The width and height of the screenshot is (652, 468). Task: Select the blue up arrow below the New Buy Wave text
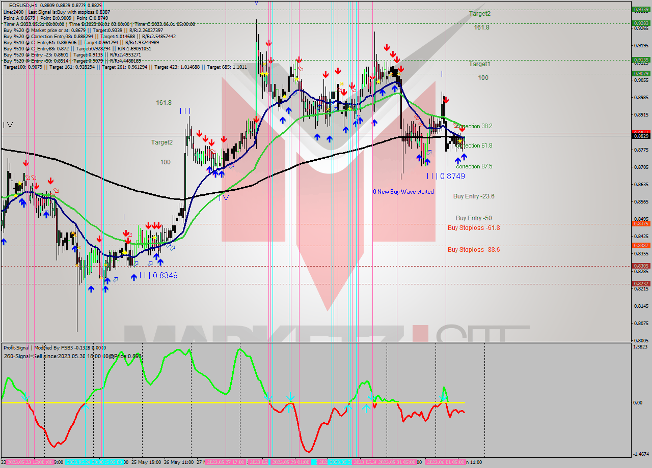coord(427,162)
